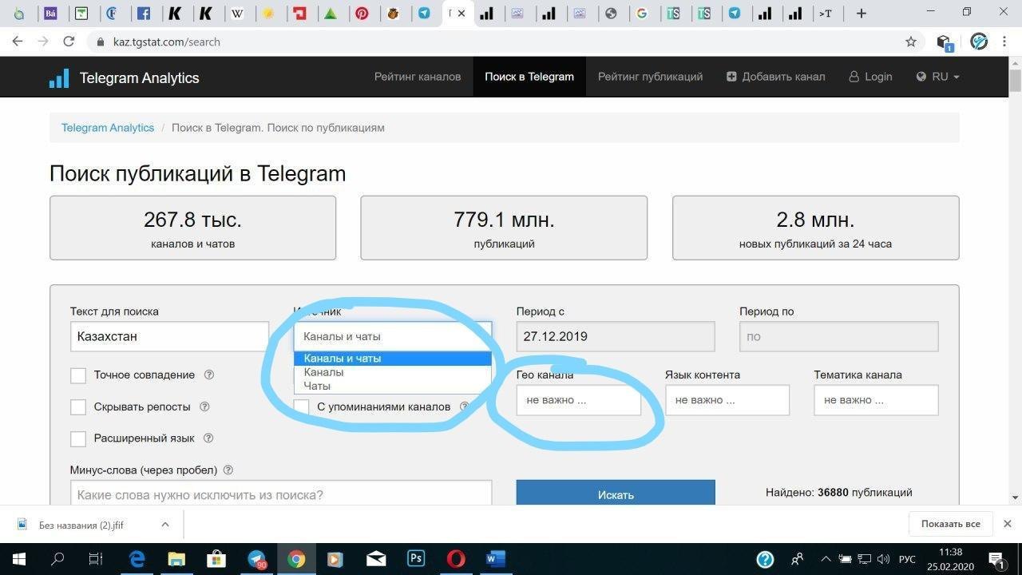This screenshot has width=1022, height=575.
Task: Expand download item options chevron
Action: coord(165,525)
